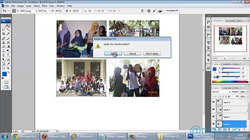Pick a color from the color ramp

[230, 82]
